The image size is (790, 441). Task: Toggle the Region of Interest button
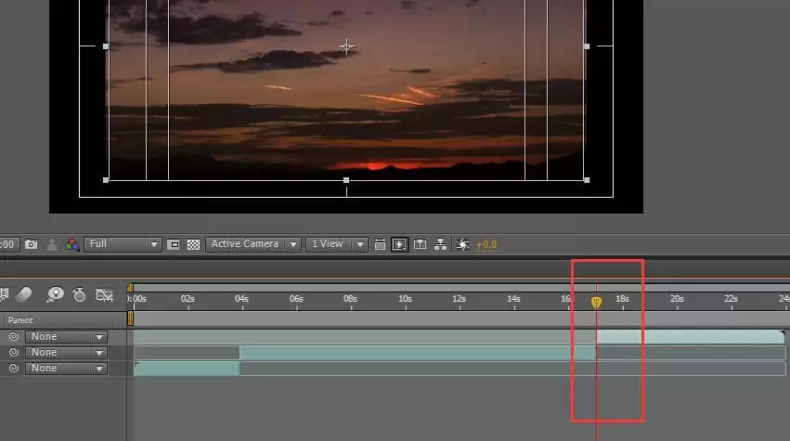coord(174,244)
